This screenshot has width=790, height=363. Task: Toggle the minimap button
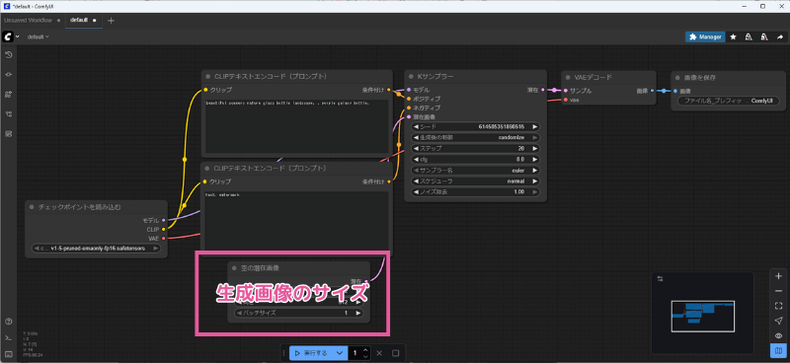778,350
